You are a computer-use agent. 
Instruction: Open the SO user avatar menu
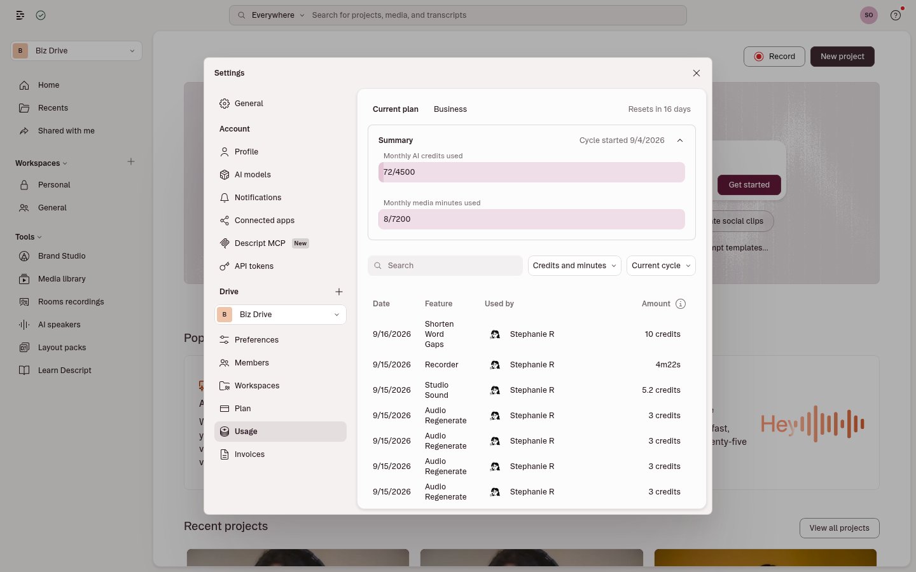[x=869, y=15]
